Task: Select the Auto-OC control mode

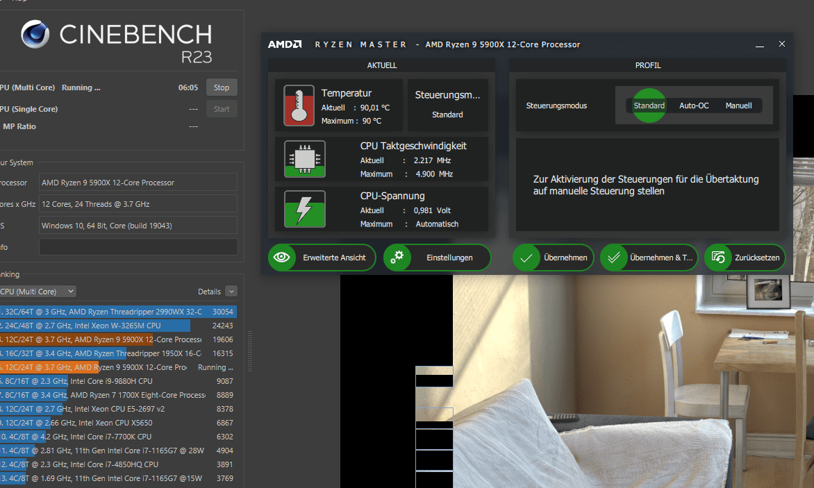Action: (694, 106)
